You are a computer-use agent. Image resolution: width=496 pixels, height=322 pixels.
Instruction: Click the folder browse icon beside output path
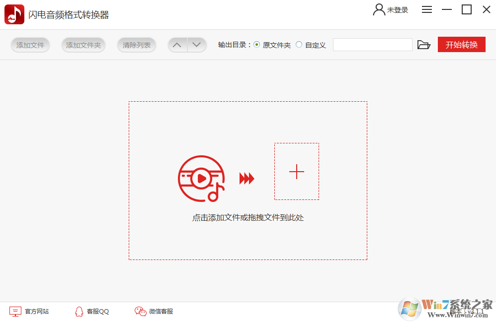(424, 45)
